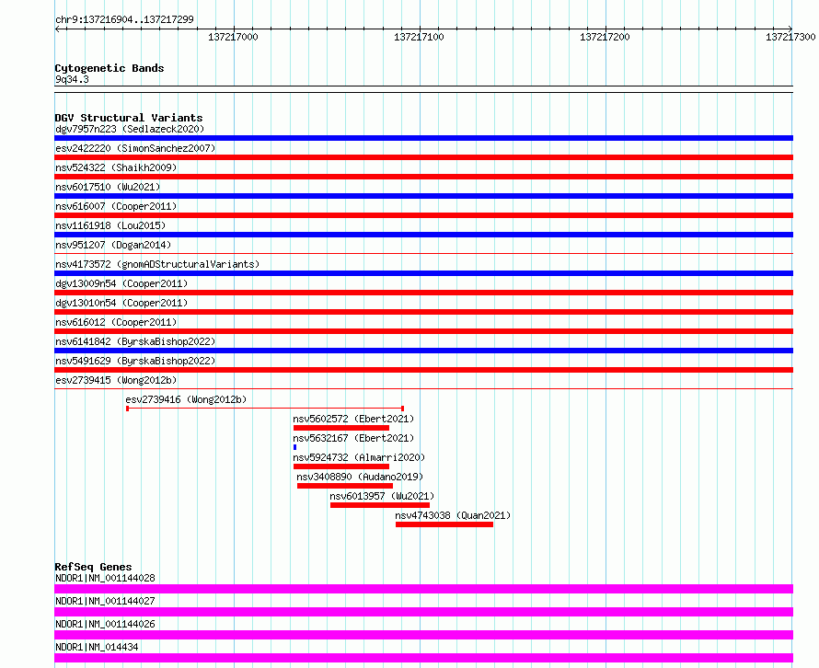Open variant nsv616007 (Cooper2011)
Viewport: 819px width, 668px height.
point(116,206)
